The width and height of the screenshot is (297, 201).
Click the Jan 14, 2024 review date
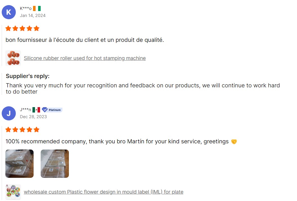pos(32,16)
